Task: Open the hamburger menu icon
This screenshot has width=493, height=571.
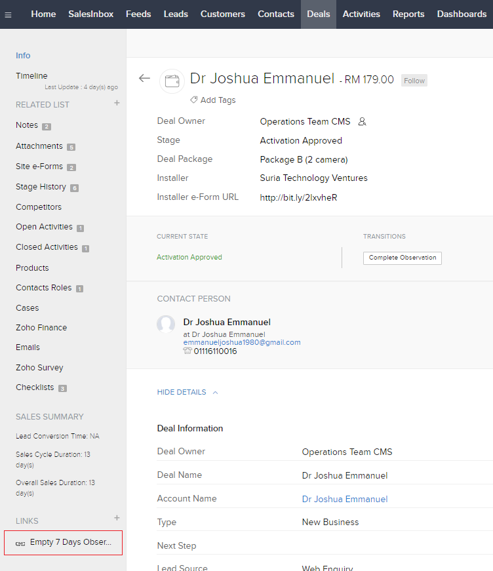Action: tap(8, 15)
